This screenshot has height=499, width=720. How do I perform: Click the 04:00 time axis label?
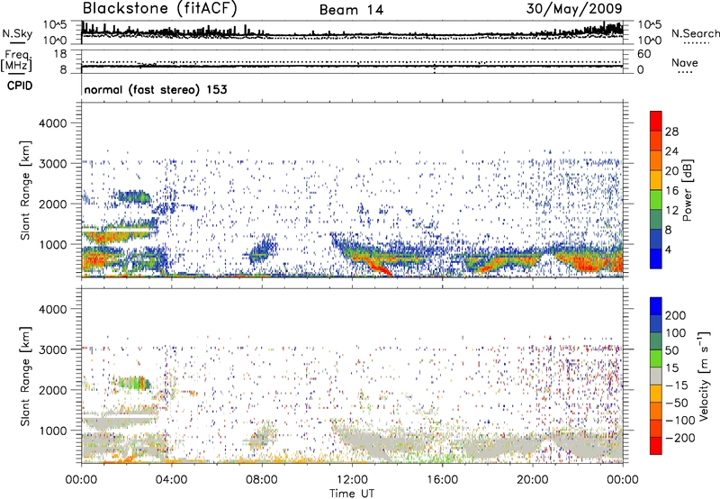click(x=172, y=480)
